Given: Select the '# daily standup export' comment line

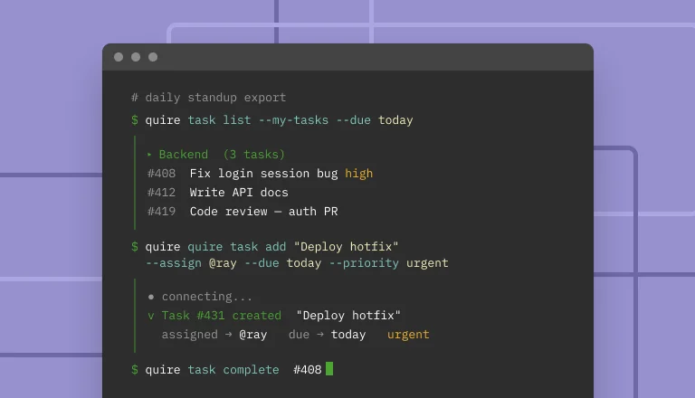Looking at the screenshot, I should pyautogui.click(x=209, y=98).
